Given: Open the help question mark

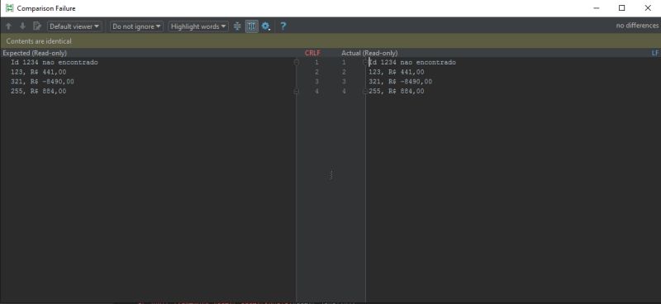Looking at the screenshot, I should (x=283, y=26).
